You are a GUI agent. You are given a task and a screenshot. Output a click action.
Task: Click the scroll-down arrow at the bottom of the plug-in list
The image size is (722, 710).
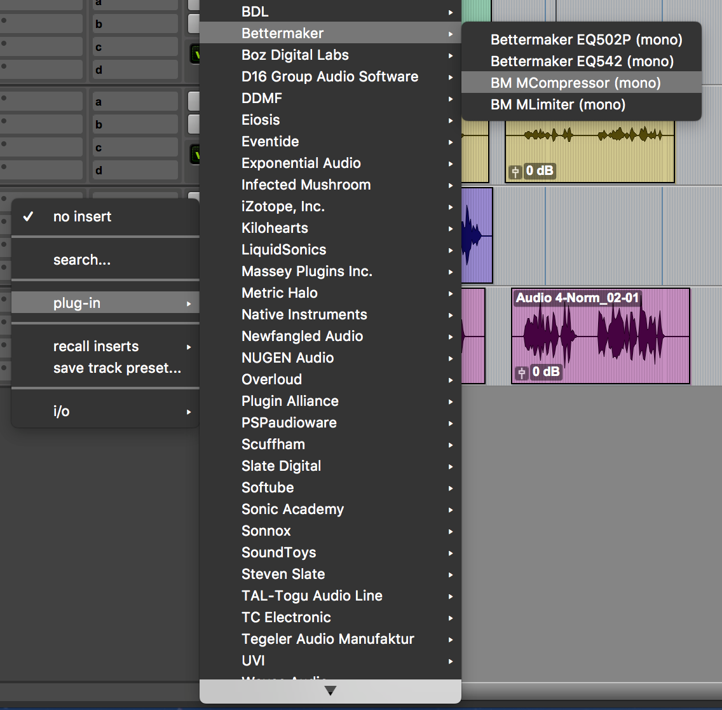click(330, 690)
